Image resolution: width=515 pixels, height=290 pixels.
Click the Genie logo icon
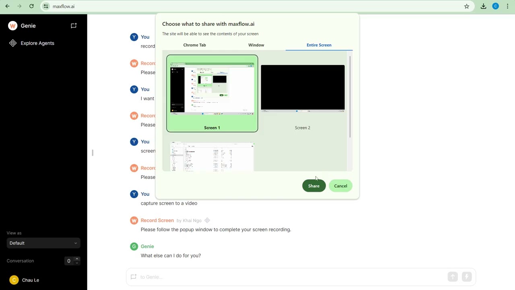12,26
